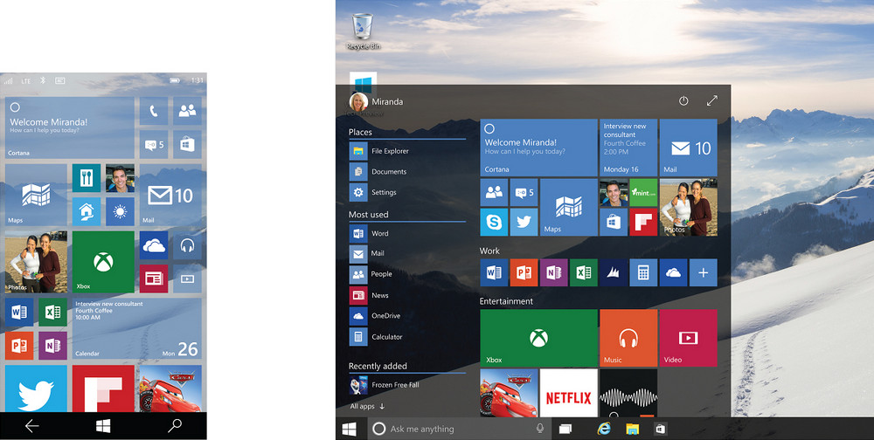This screenshot has width=874, height=440.
Task: Launch Excel from the Work group
Action: [x=584, y=272]
